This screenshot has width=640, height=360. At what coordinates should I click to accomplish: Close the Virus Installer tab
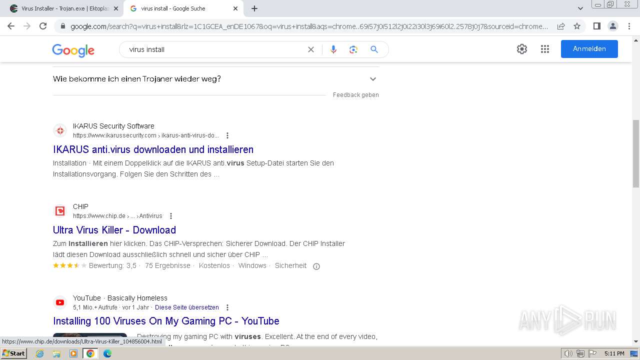(x=116, y=8)
